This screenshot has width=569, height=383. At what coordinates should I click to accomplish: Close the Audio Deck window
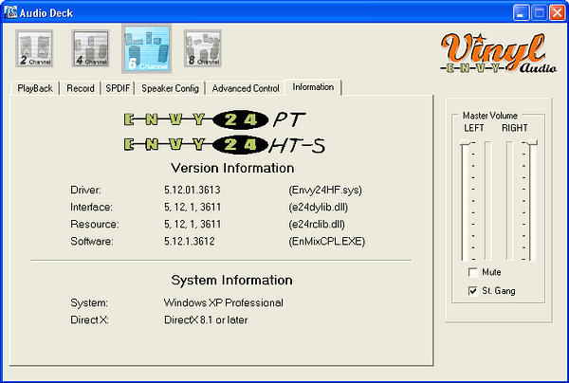557,12
